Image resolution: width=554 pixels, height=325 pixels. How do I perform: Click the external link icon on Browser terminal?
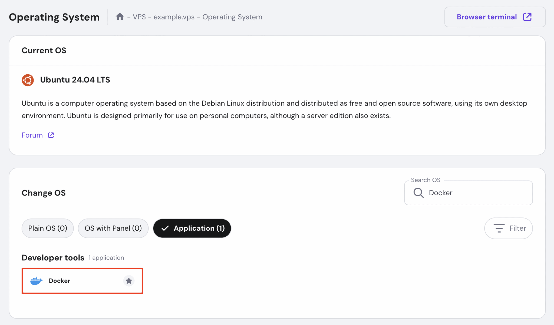[x=527, y=17]
